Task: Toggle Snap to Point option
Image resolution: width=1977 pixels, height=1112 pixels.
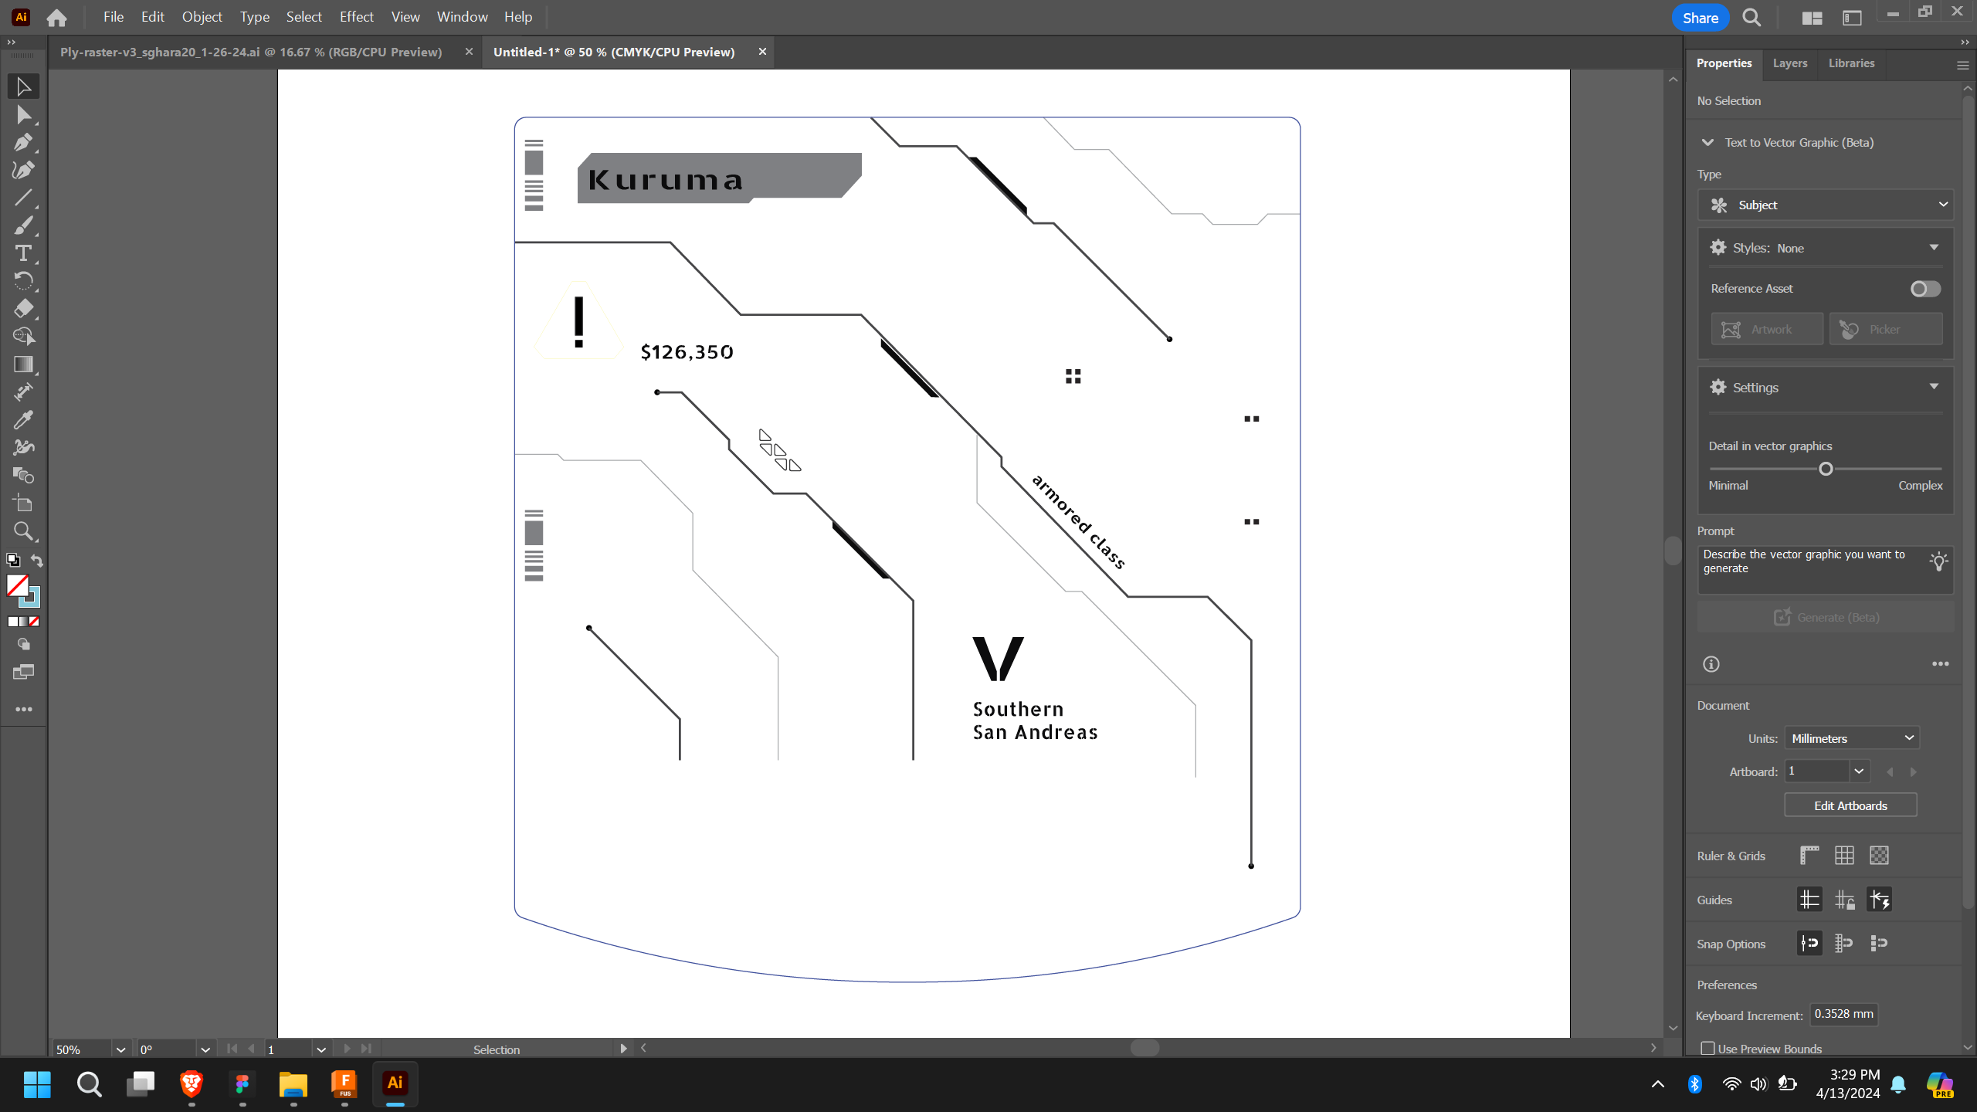Action: [x=1809, y=943]
